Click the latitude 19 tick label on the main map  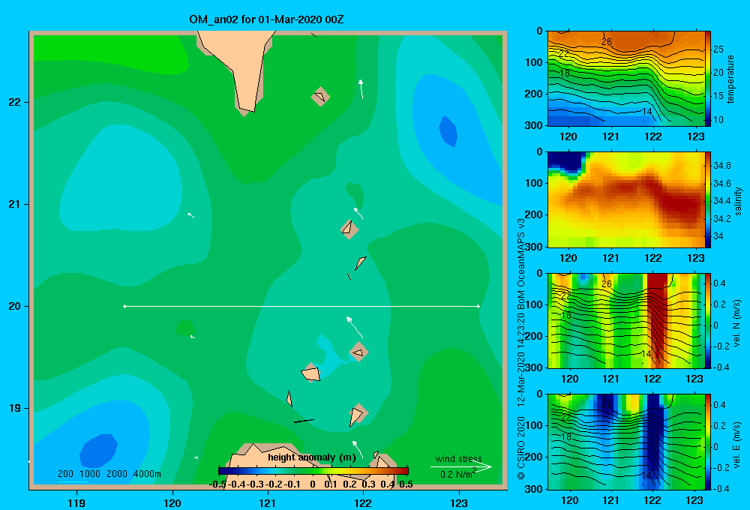(x=15, y=408)
